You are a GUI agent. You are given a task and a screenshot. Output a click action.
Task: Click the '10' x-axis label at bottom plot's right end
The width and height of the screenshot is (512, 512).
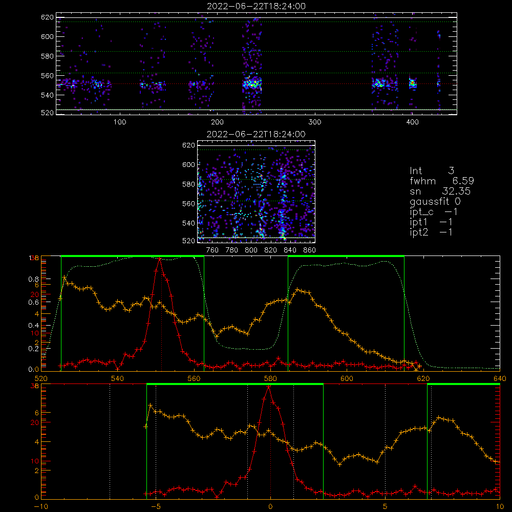(x=500, y=506)
